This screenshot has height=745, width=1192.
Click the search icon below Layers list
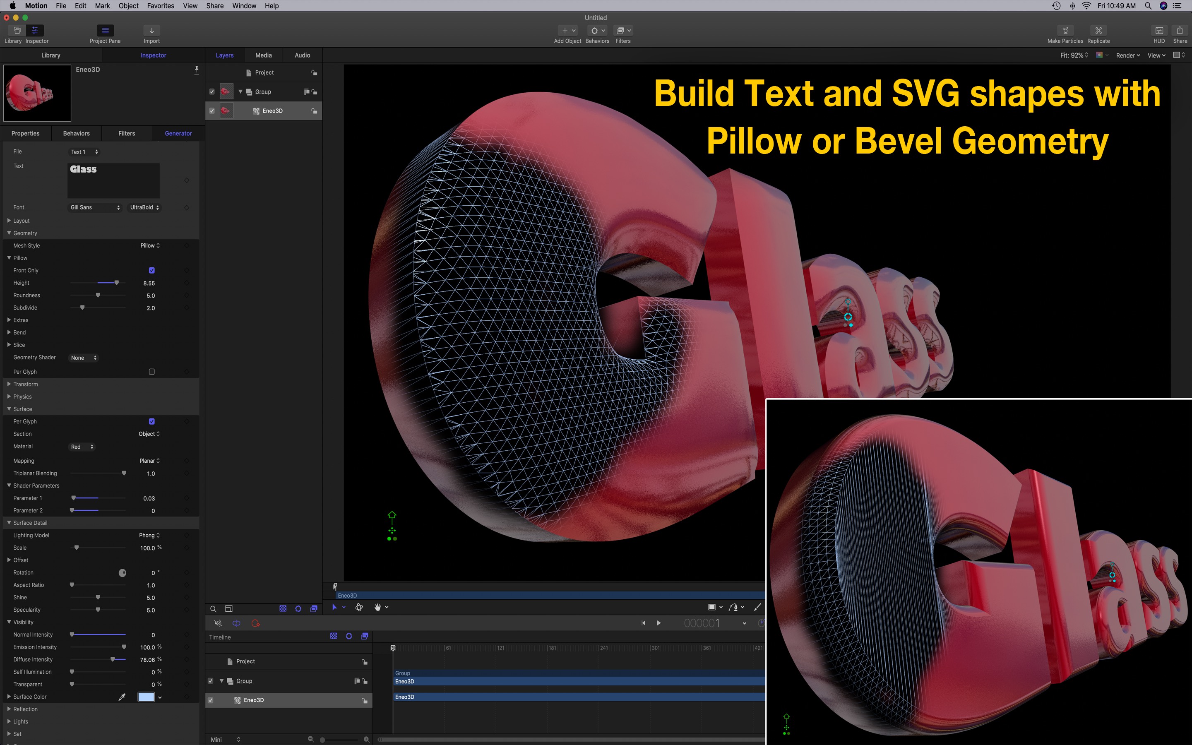point(213,608)
